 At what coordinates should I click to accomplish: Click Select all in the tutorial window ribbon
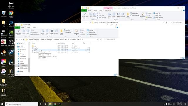tap(157, 13)
